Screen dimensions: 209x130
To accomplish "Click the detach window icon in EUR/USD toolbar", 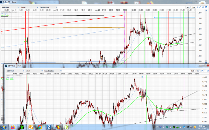I will pyautogui.click(x=206, y=7).
